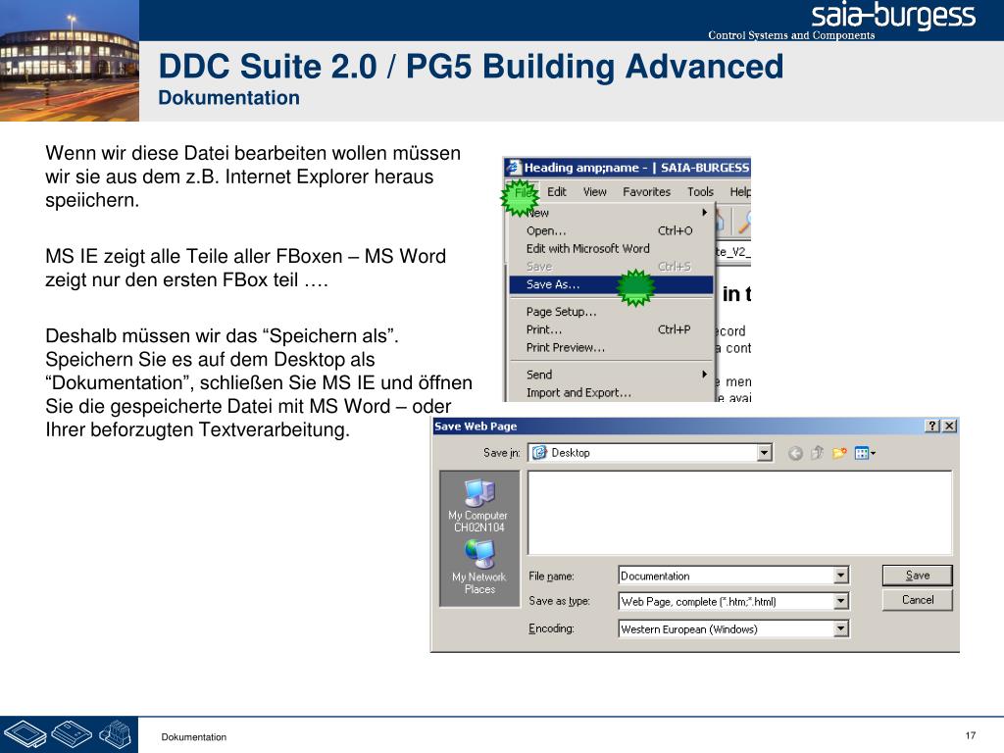Click Save As... menu entry
The width and height of the screenshot is (1004, 753).
pyautogui.click(x=611, y=284)
